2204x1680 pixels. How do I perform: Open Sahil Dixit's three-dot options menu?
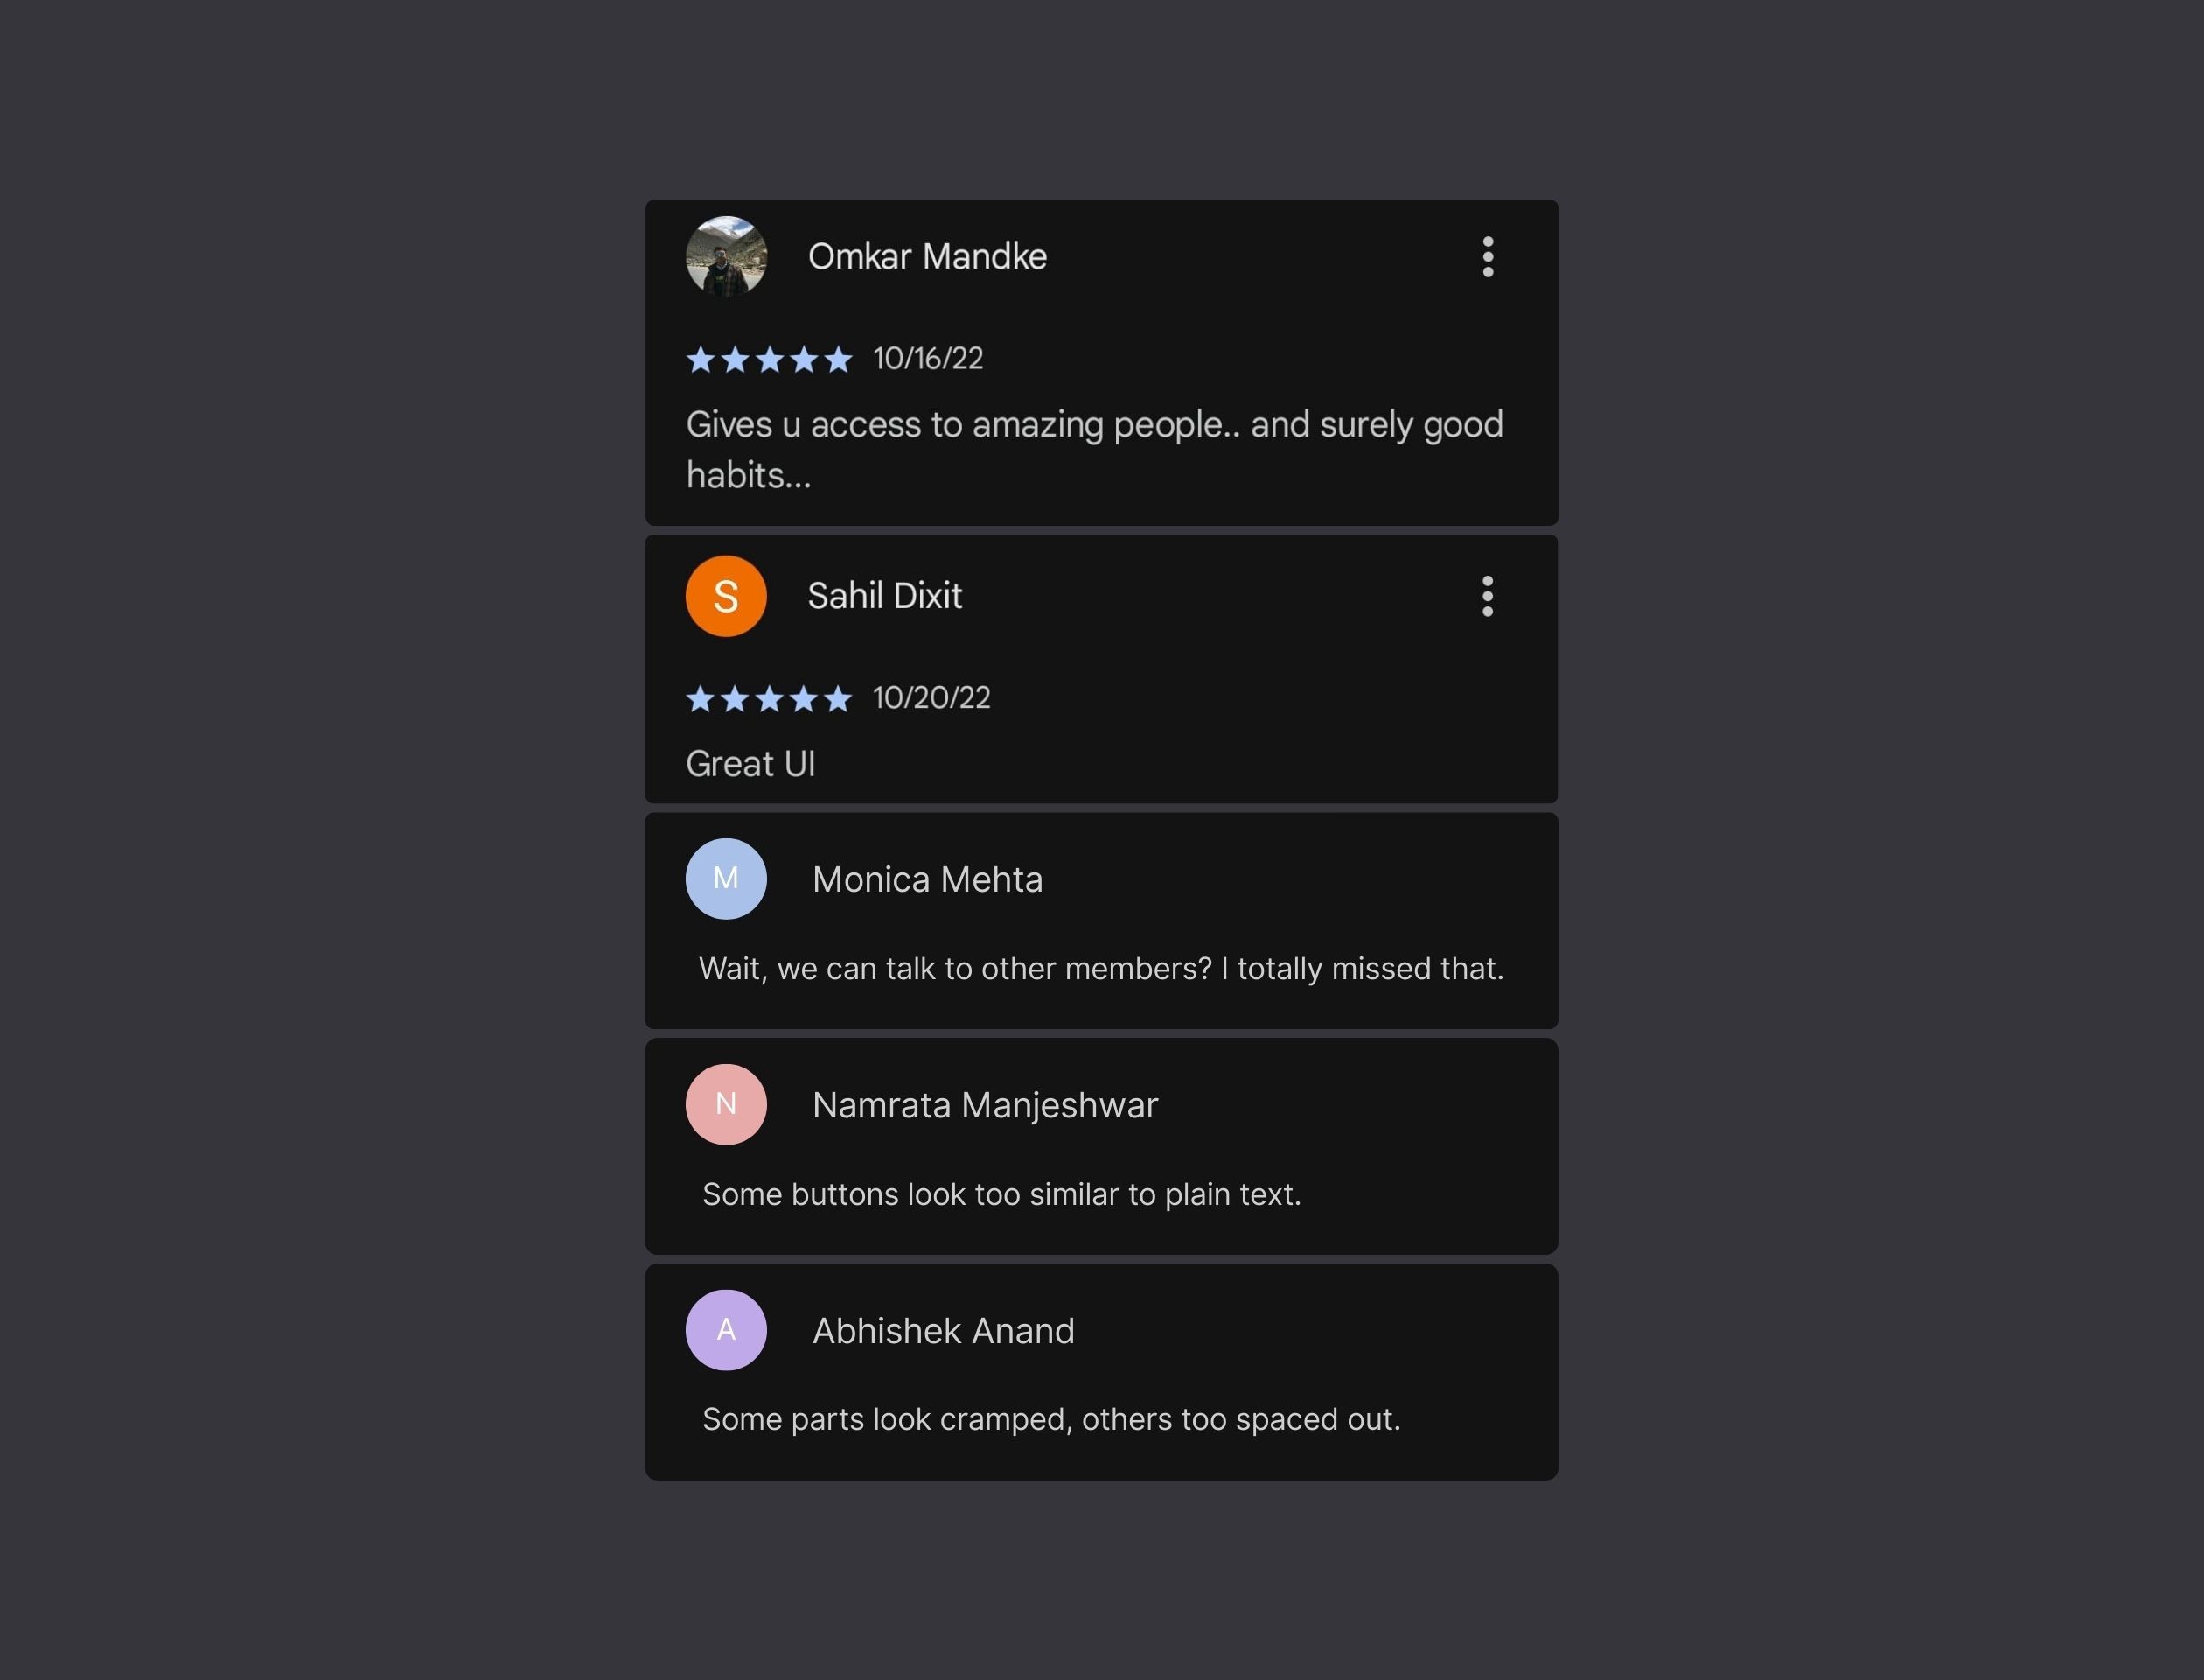pyautogui.click(x=1488, y=596)
